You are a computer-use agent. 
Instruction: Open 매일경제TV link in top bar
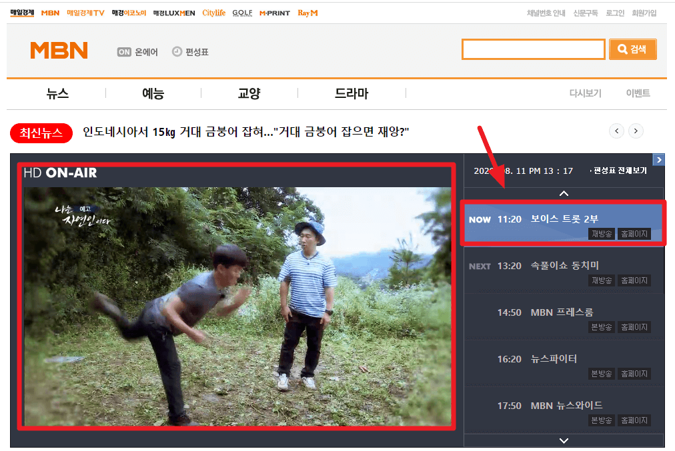click(x=85, y=13)
